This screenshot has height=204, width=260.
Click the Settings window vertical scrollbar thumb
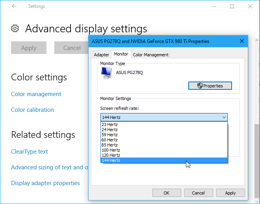click(x=257, y=161)
